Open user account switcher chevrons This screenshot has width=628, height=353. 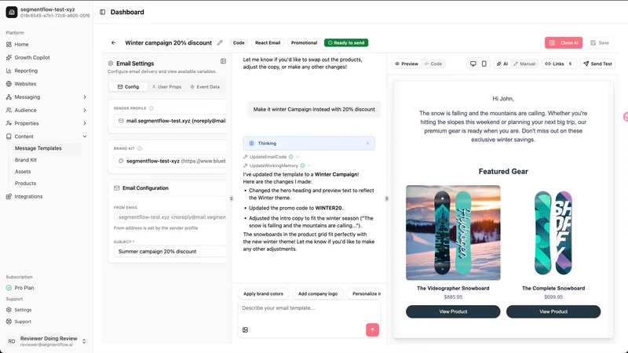(84, 341)
